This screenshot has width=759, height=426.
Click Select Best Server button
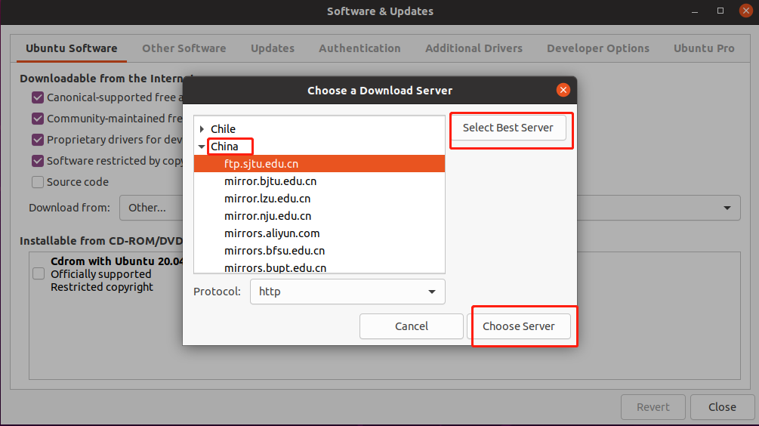pyautogui.click(x=508, y=128)
